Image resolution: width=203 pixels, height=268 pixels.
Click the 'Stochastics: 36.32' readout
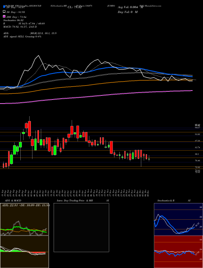[13, 20]
